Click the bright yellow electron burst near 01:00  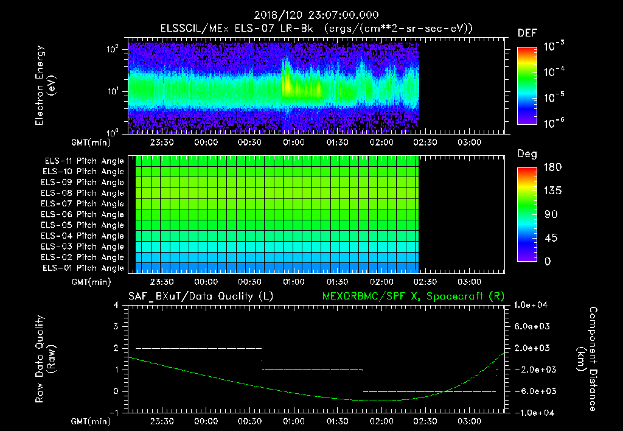pyautogui.click(x=287, y=83)
